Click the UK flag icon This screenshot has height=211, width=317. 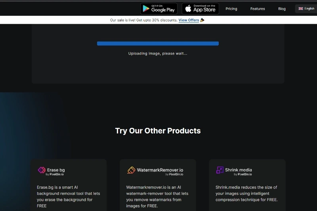coord(301,8)
